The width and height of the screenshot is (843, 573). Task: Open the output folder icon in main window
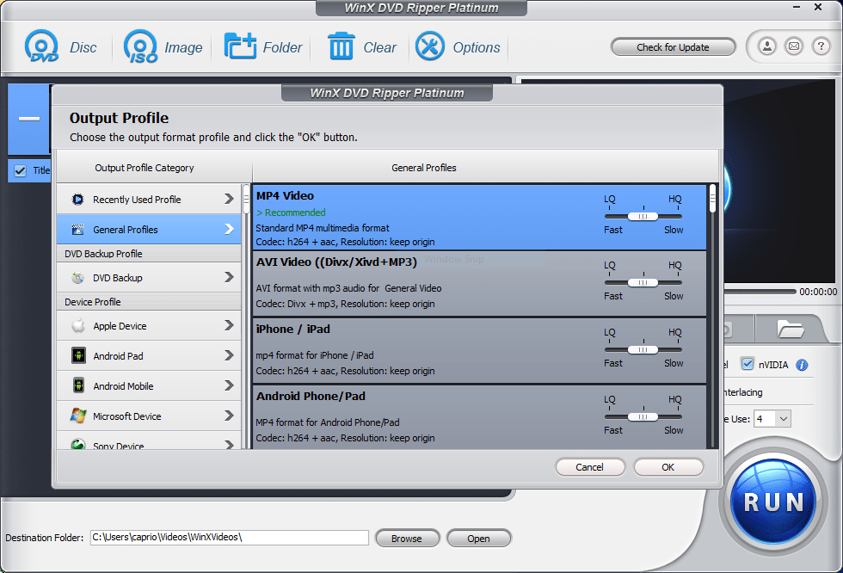click(790, 329)
